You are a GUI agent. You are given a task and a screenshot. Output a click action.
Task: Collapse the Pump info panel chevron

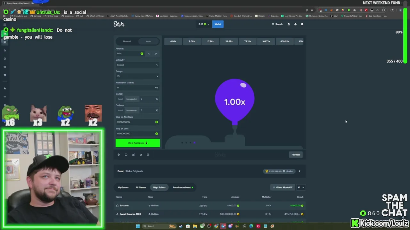pos(299,171)
